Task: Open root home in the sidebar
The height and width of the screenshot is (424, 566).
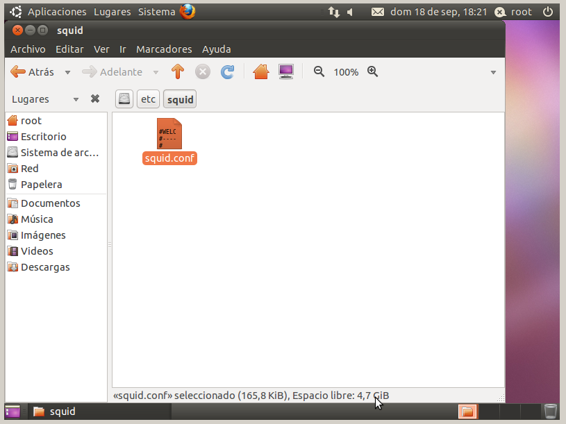Action: (x=56, y=121)
